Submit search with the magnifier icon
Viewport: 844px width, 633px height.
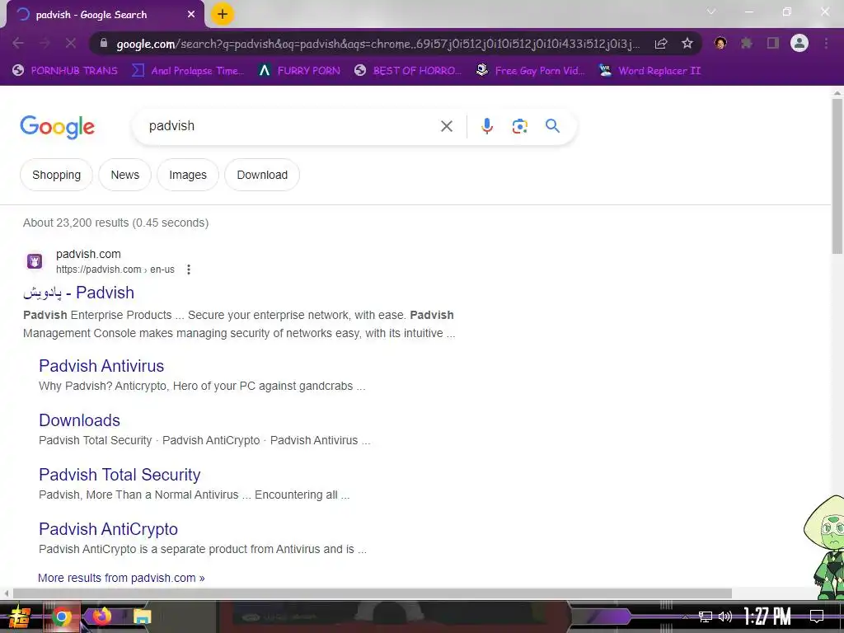point(553,126)
